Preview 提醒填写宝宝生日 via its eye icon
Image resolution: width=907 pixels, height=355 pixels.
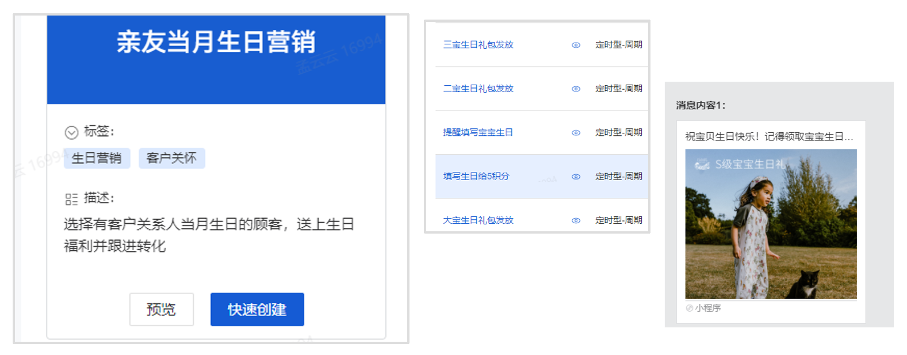(x=576, y=133)
